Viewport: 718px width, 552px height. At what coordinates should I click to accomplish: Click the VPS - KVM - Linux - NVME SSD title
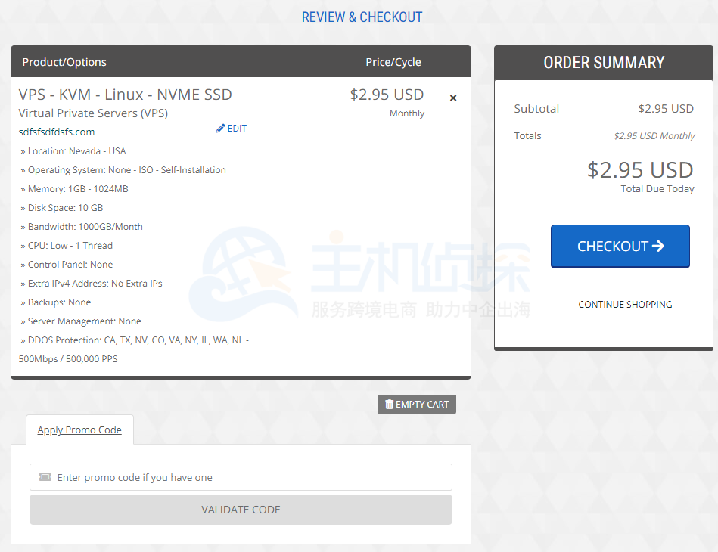point(126,95)
